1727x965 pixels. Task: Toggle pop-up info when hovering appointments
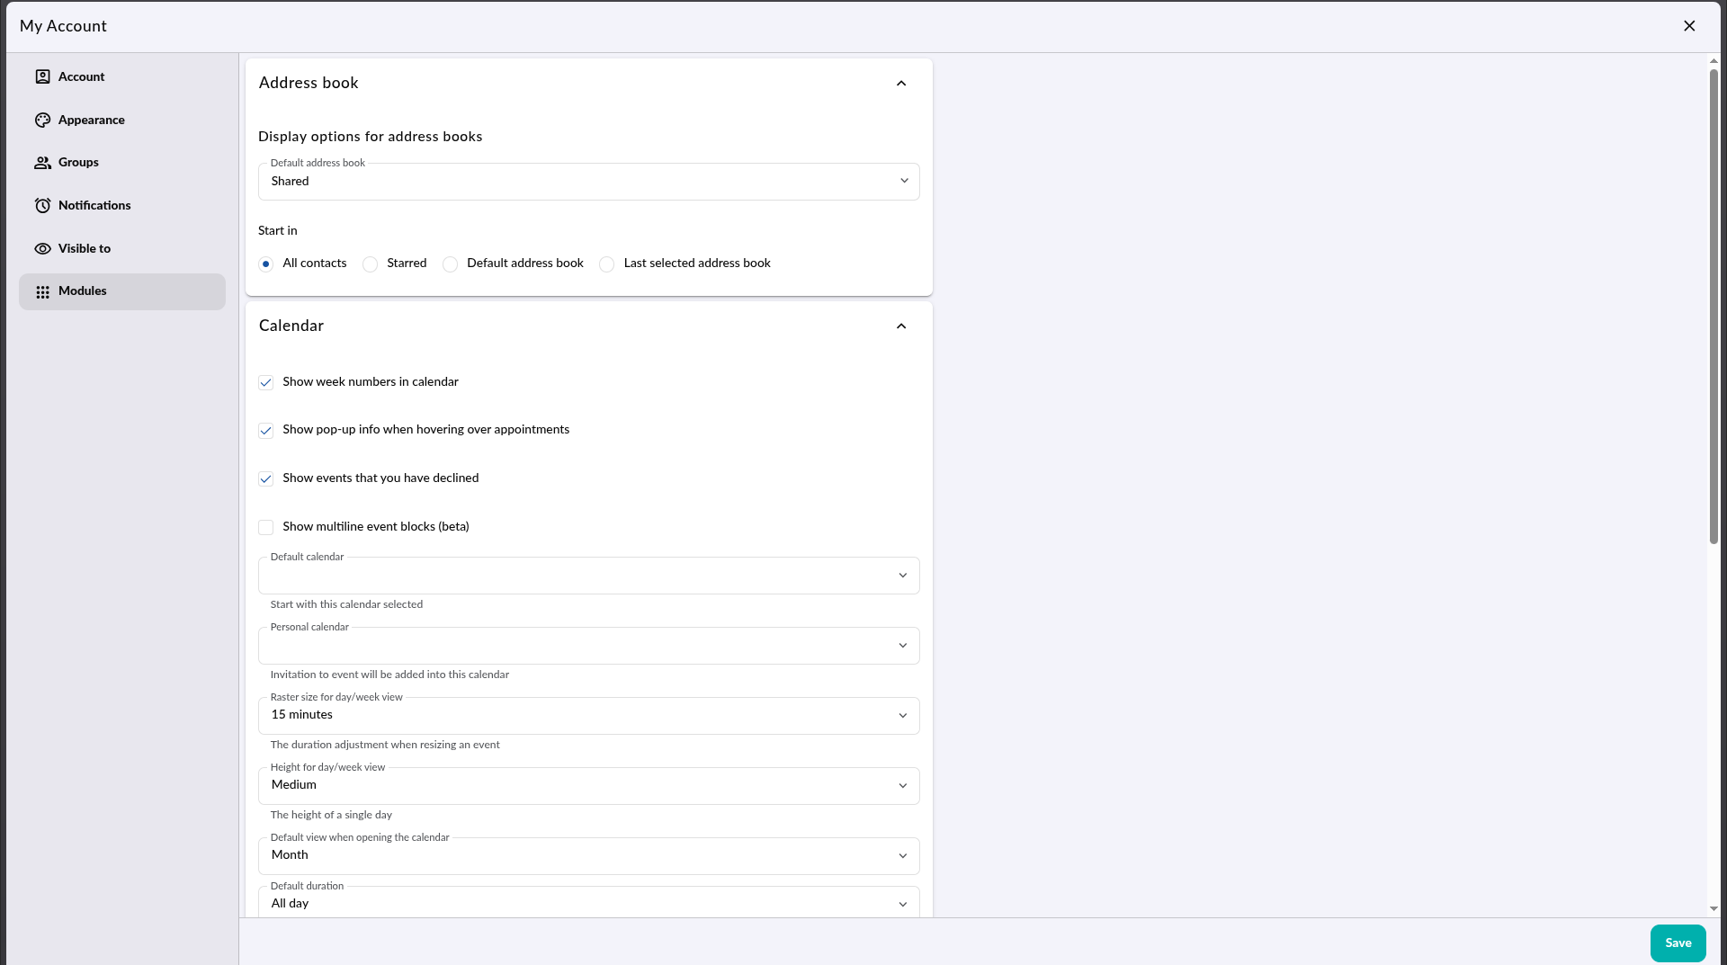pos(266,431)
